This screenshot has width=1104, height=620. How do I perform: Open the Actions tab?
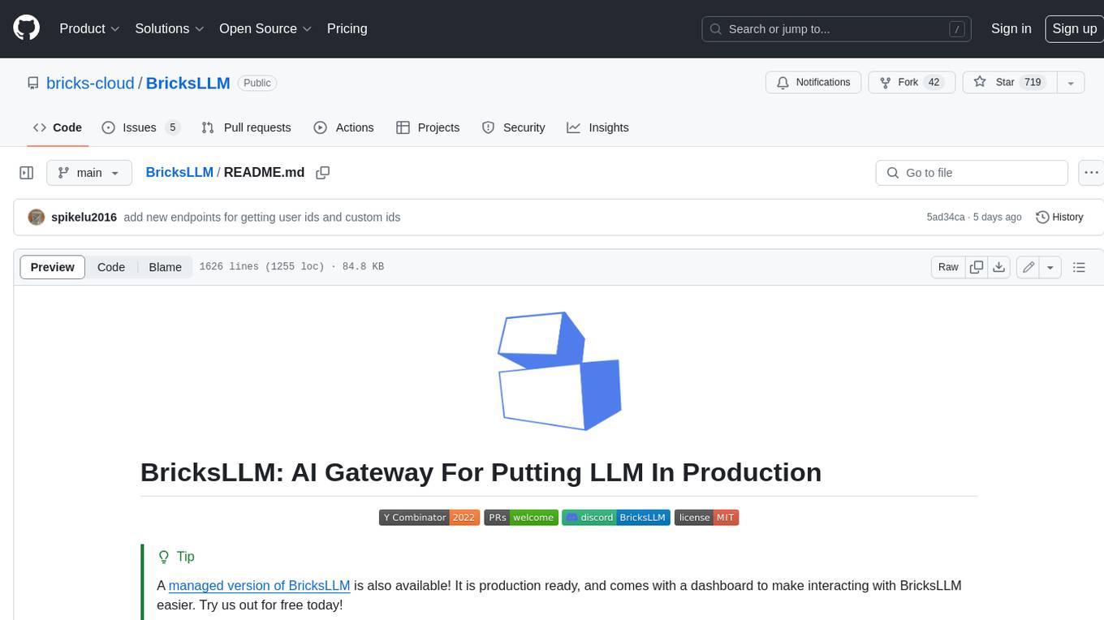point(343,127)
